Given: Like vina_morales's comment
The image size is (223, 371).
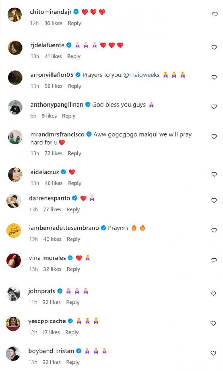Looking at the screenshot, I should tap(214, 260).
